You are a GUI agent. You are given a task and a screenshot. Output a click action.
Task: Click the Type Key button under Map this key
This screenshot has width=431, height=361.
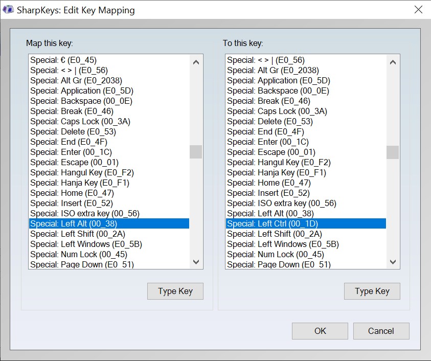pos(175,291)
